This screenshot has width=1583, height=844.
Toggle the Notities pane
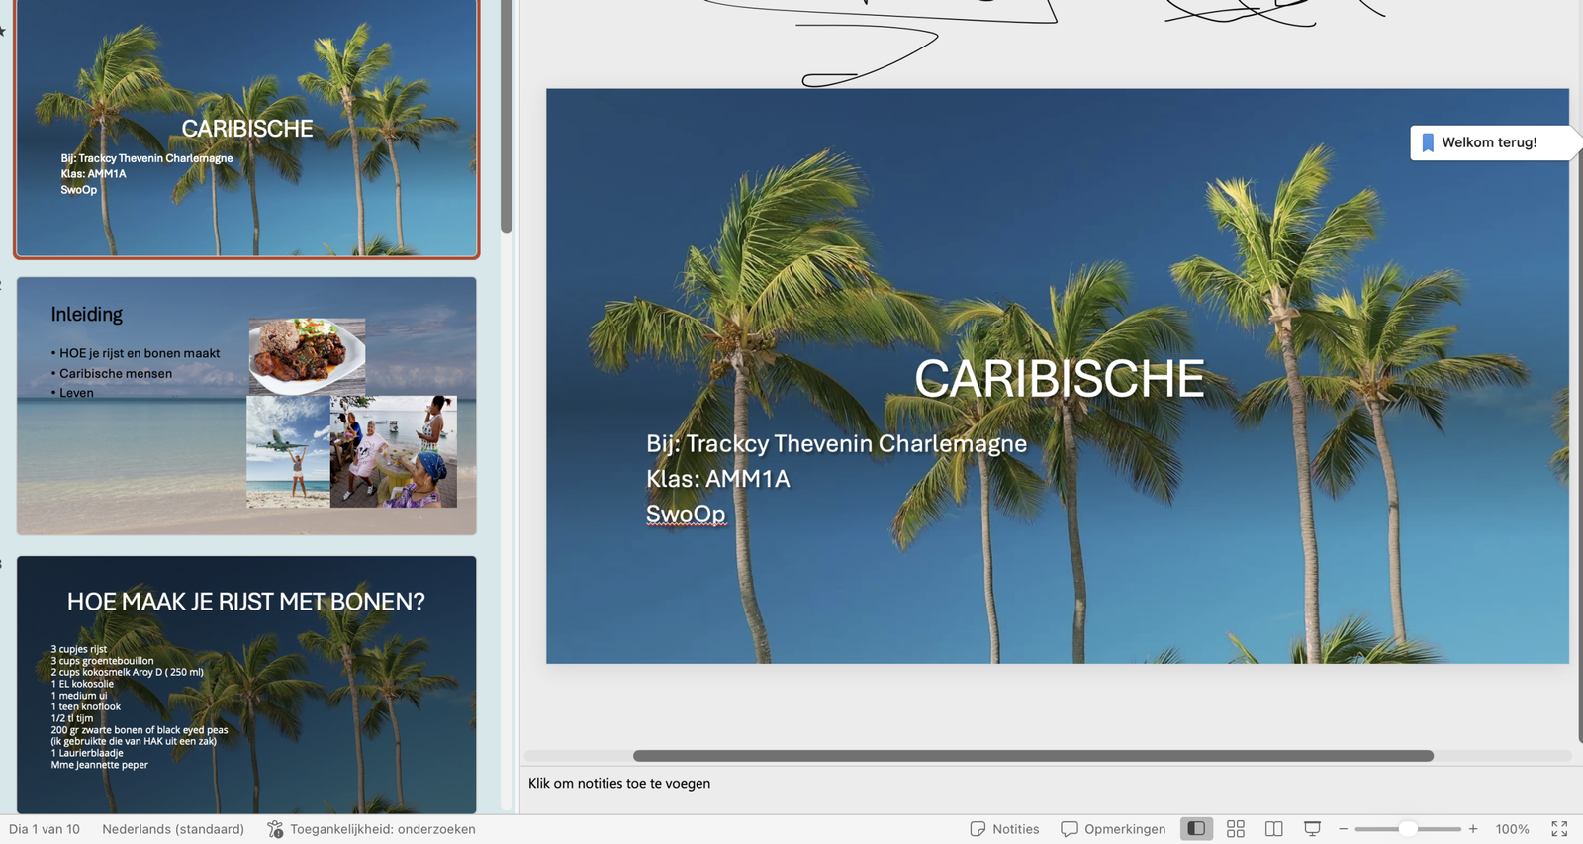[x=1004, y=829]
